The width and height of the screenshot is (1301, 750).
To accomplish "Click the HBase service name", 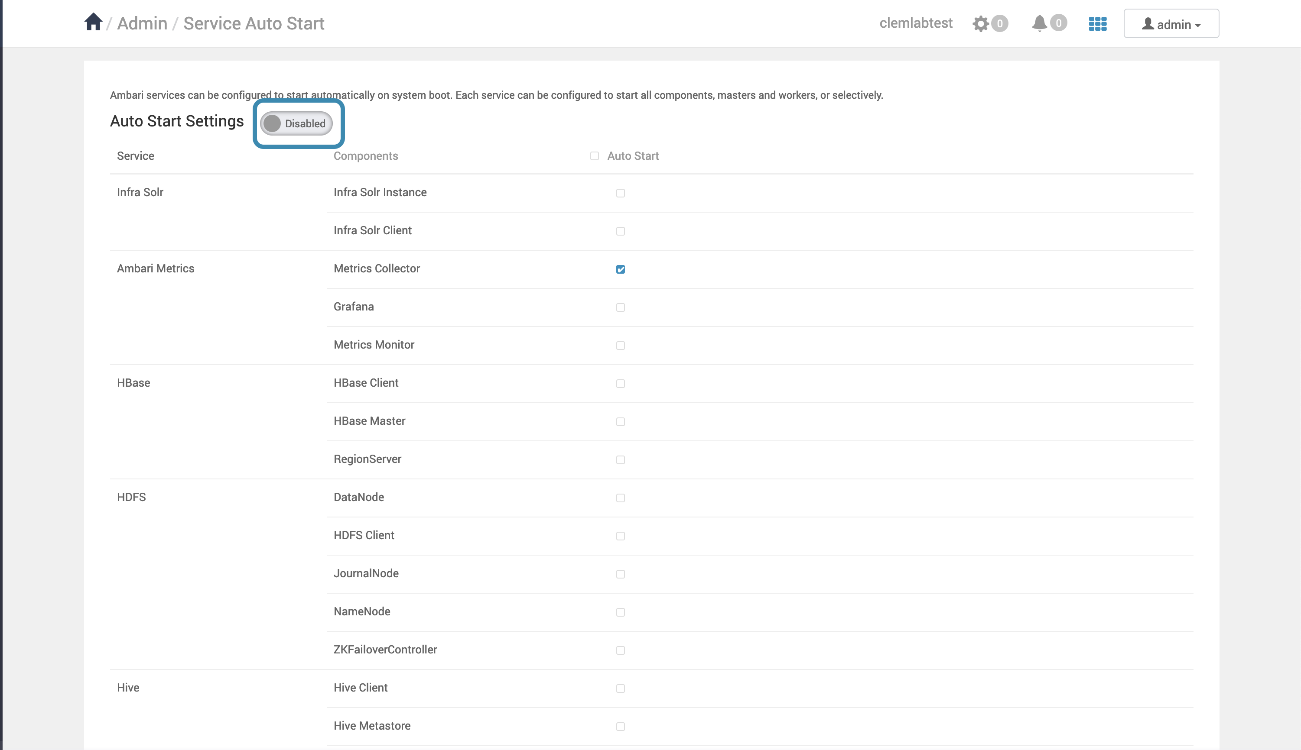I will (133, 383).
